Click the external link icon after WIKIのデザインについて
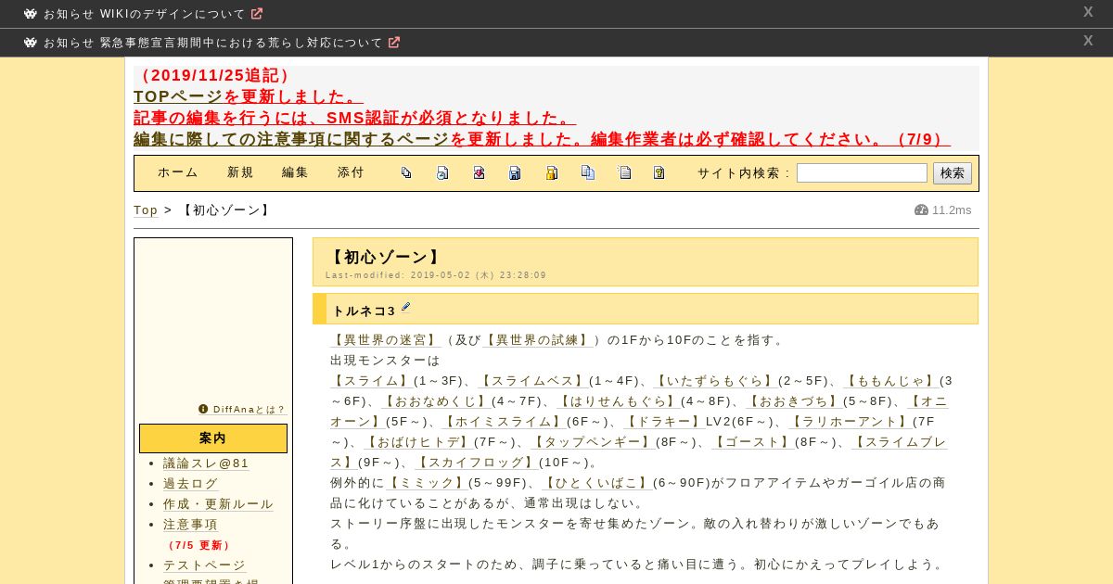The width and height of the screenshot is (1113, 584). 257,14
